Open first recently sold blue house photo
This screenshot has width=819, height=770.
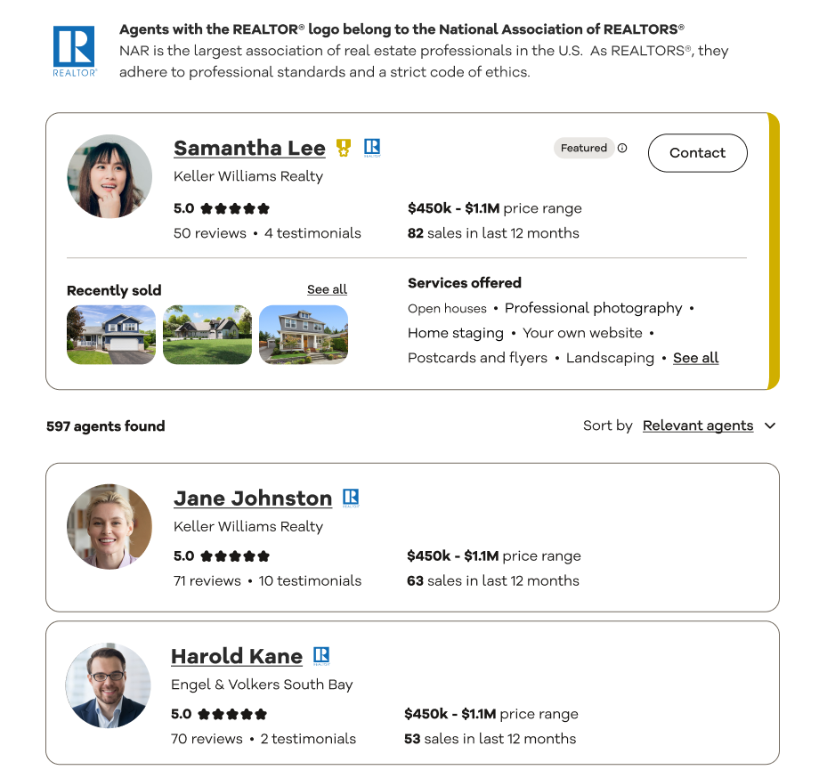point(111,335)
